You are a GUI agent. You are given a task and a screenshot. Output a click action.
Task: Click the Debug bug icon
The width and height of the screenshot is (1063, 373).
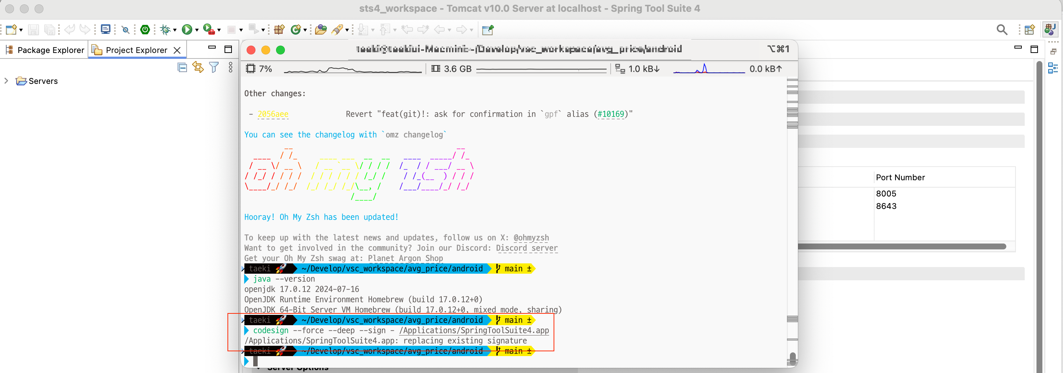(x=166, y=29)
